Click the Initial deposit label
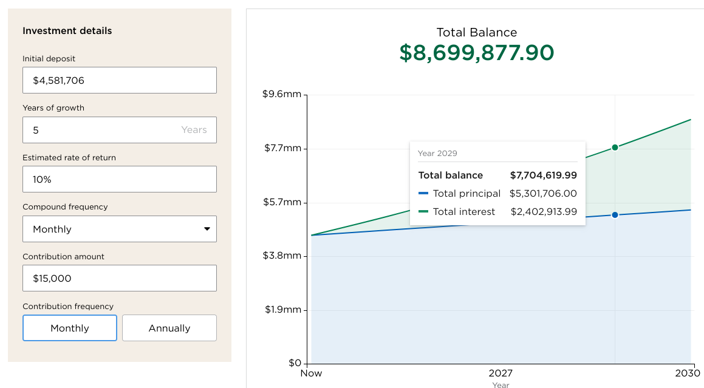 click(x=49, y=58)
